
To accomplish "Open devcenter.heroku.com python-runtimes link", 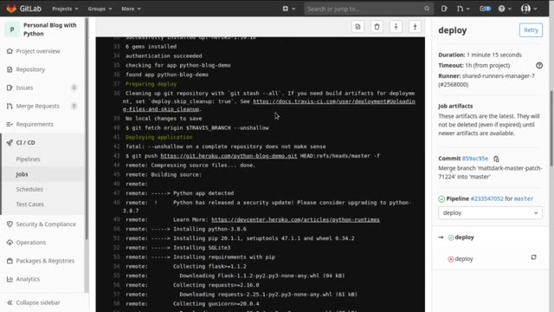I will point(295,219).
